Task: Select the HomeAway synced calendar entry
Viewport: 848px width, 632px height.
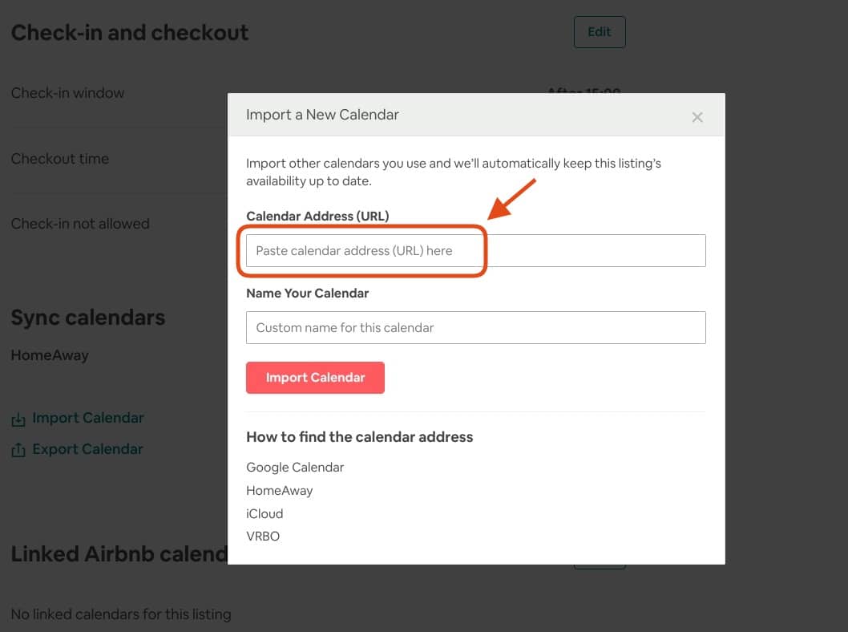Action: [50, 354]
